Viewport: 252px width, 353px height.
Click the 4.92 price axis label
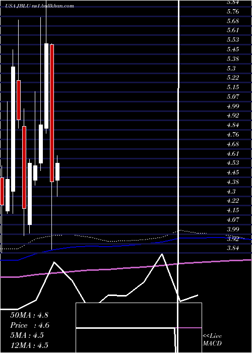[233, 115]
